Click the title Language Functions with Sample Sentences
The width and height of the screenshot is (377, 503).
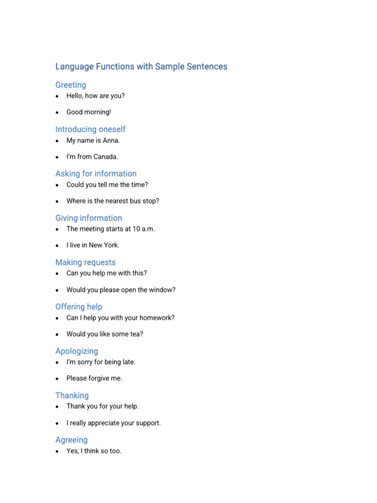(141, 67)
